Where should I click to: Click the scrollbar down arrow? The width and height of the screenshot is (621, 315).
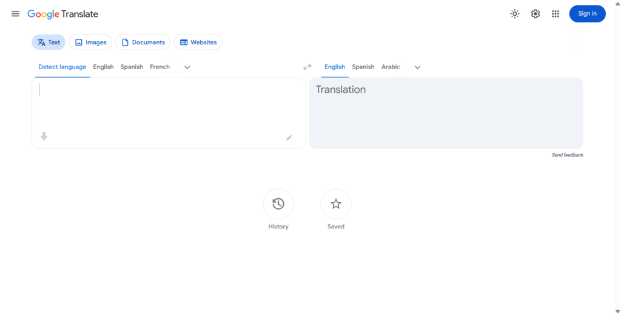617,312
